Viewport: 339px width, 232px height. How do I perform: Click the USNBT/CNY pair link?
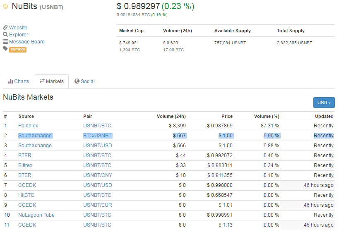coord(98,175)
